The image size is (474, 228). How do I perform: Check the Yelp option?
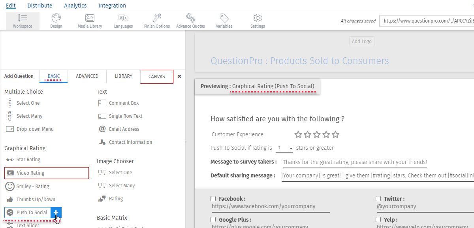click(378, 219)
